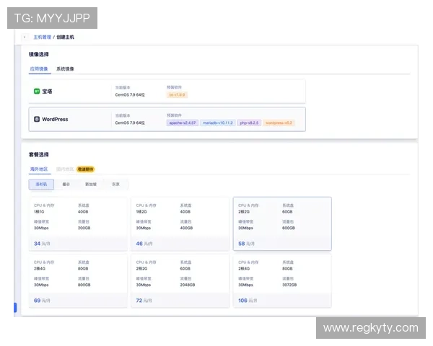Switch to the 应用镜像 tab
The width and height of the screenshot is (433, 346).
point(39,68)
